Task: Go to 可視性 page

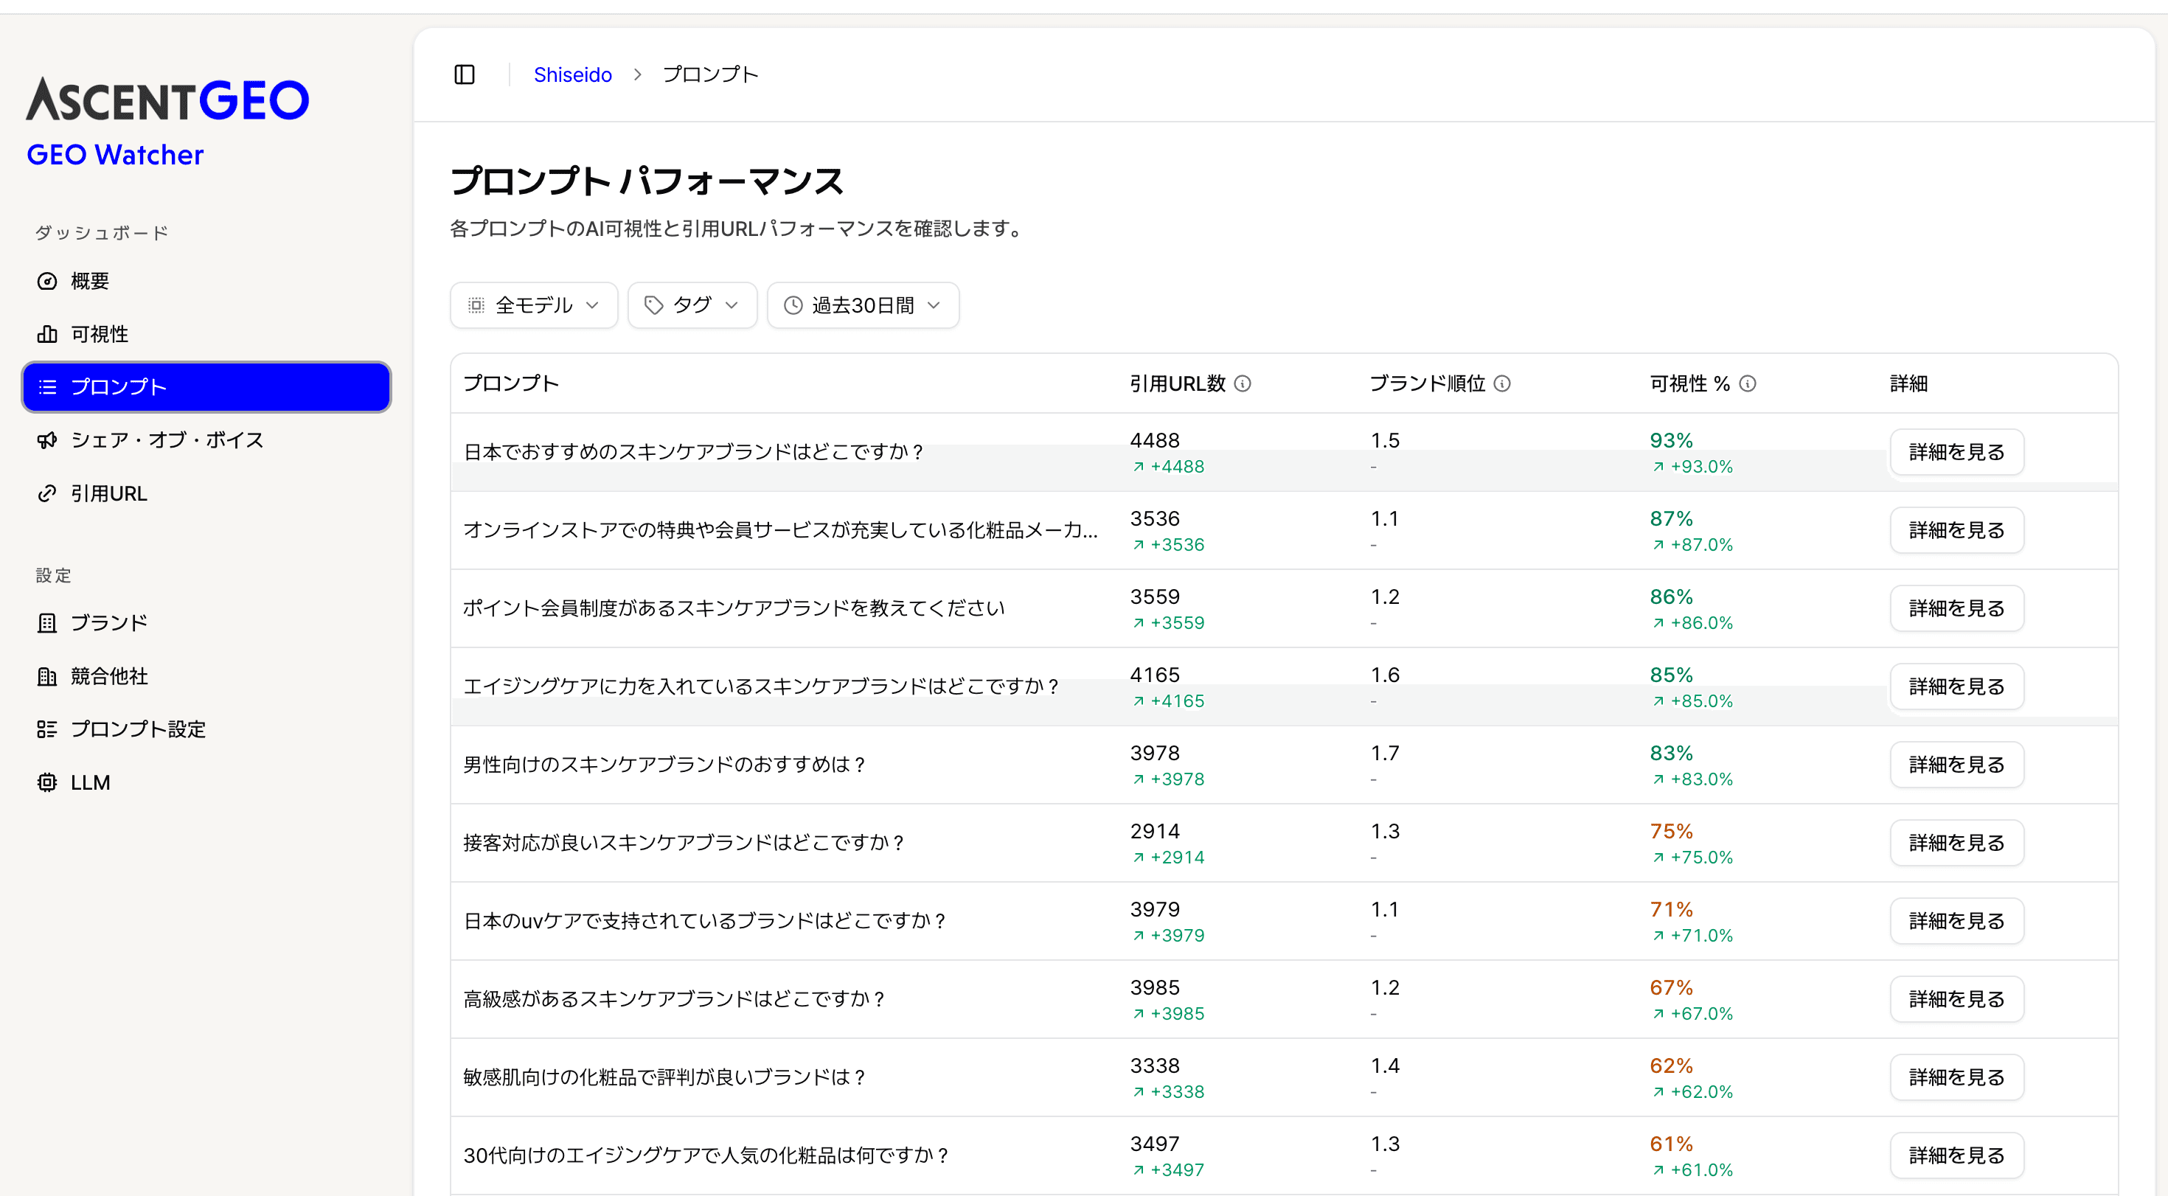Action: point(206,334)
